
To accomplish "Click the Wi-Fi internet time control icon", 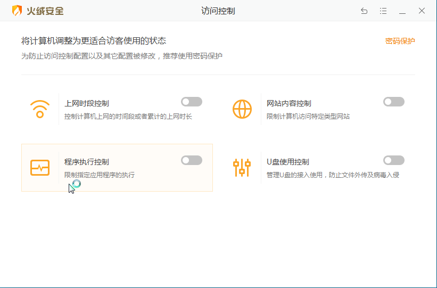I will click(x=40, y=109).
